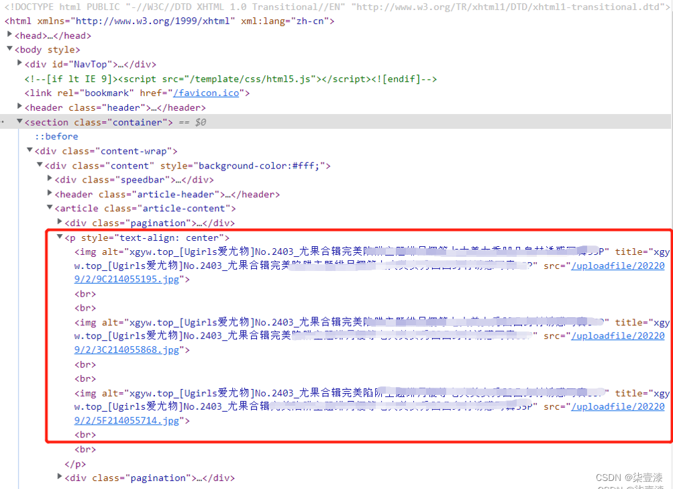Select the section class="container" row text
Screen dimensions: 673x489
(x=99, y=122)
